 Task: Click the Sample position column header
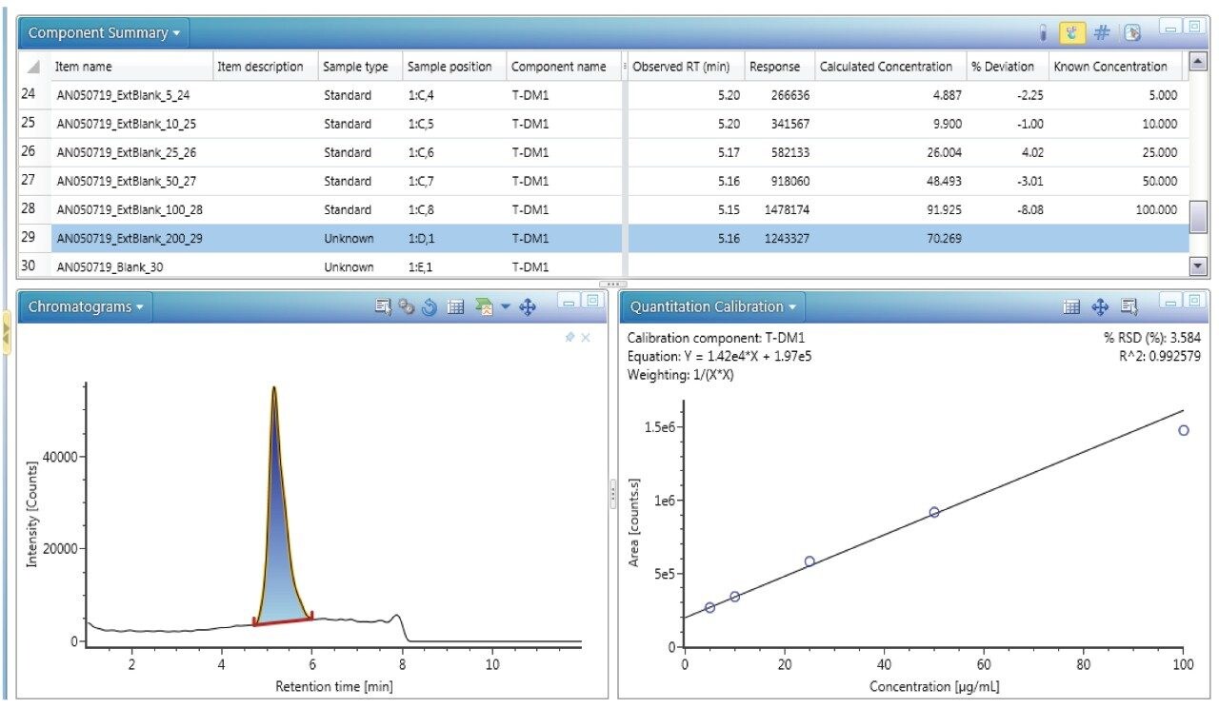(x=454, y=67)
